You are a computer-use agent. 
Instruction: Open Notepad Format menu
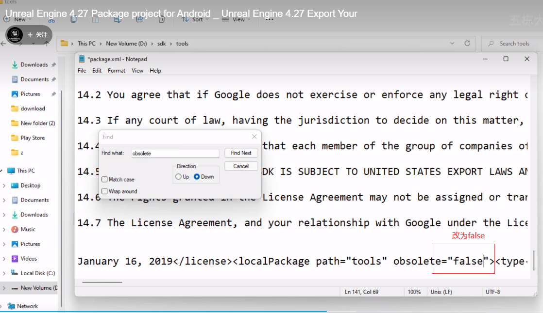click(x=117, y=70)
